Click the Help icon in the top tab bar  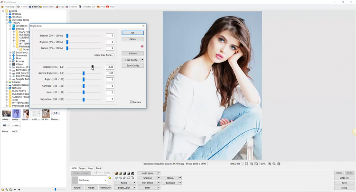click(108, 7)
